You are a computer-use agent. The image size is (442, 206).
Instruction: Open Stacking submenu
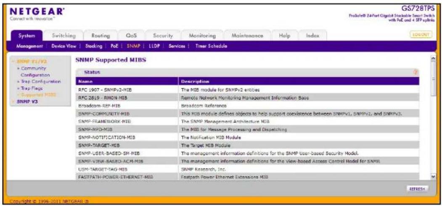(x=93, y=46)
